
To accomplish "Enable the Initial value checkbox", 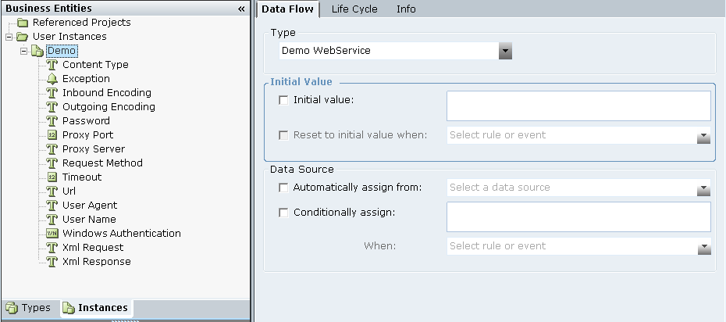I will tap(283, 99).
